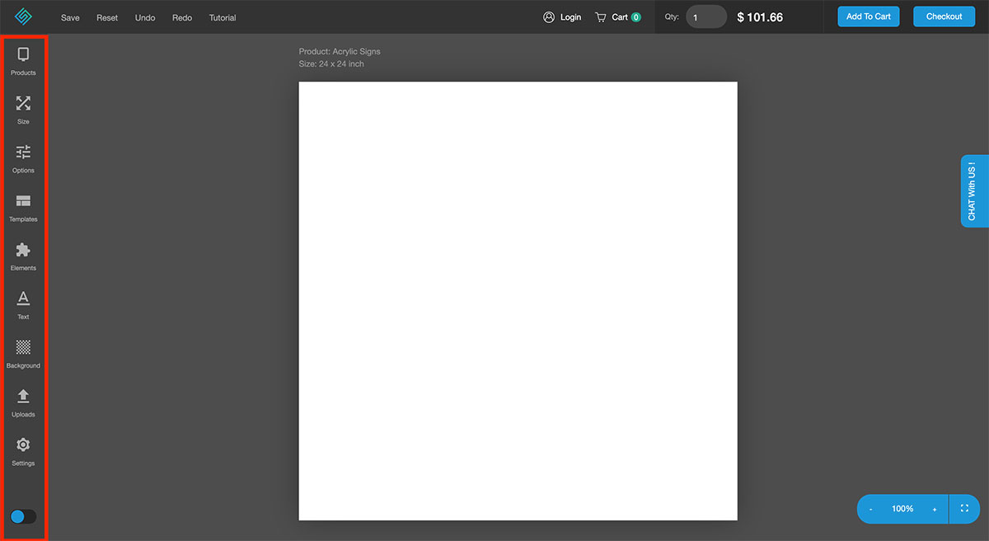
Task: Open the Settings panel
Action: (23, 451)
